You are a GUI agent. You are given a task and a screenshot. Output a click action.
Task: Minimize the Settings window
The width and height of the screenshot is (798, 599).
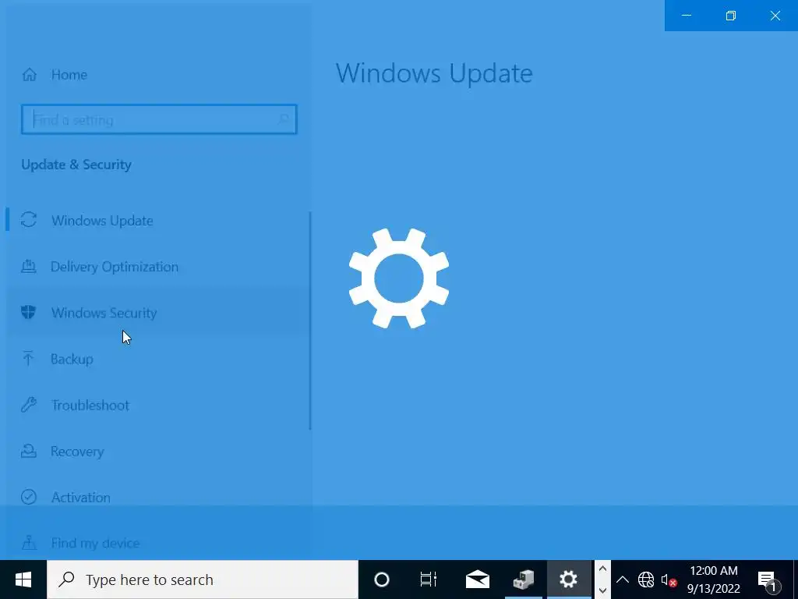pyautogui.click(x=687, y=16)
